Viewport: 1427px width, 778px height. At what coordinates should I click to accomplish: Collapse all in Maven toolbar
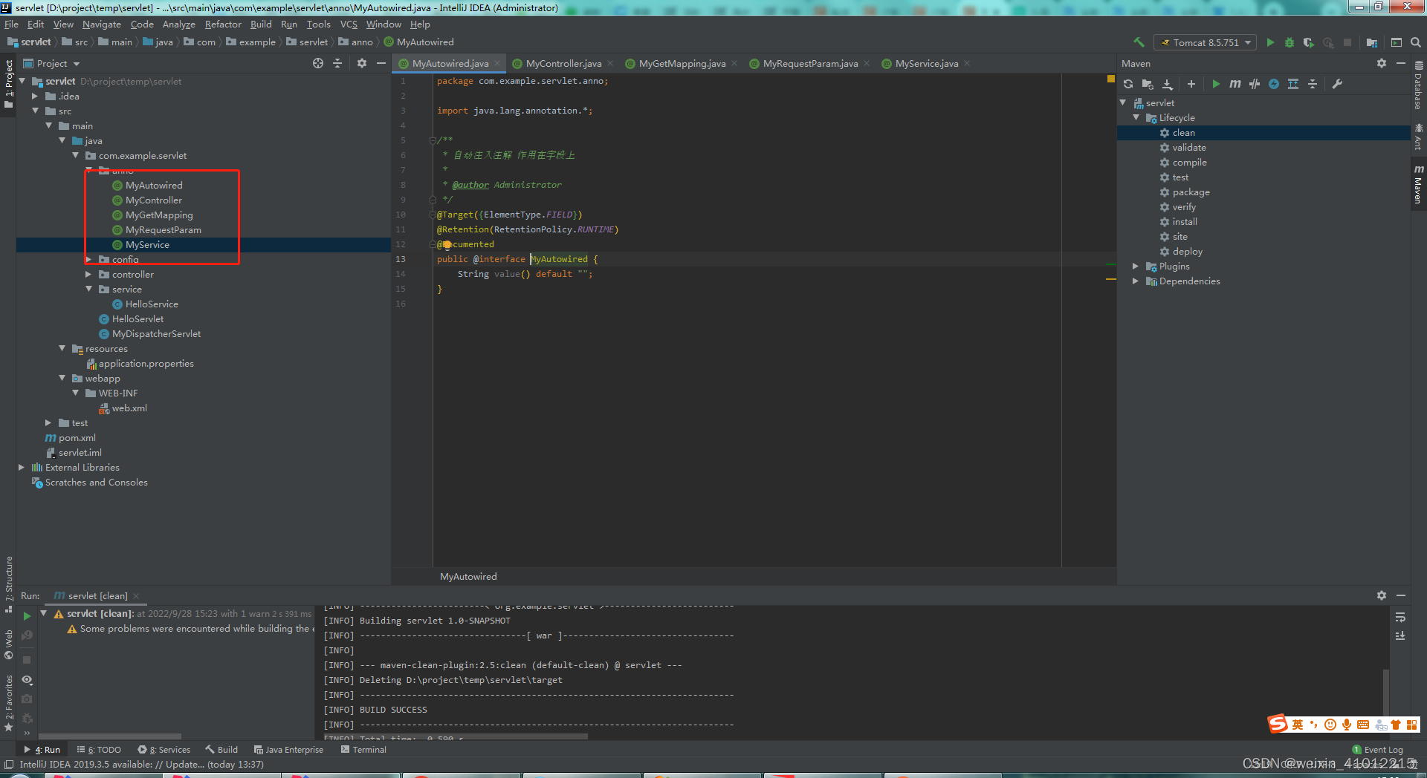tap(1313, 84)
